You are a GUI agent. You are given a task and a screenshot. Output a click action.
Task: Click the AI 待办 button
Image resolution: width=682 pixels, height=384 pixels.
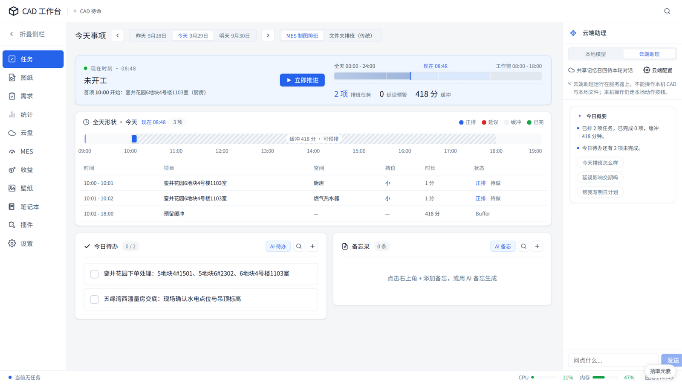pos(278,246)
